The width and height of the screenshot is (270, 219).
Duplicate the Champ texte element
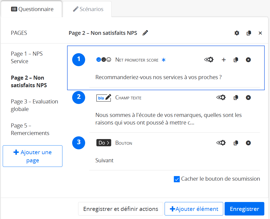click(x=236, y=97)
